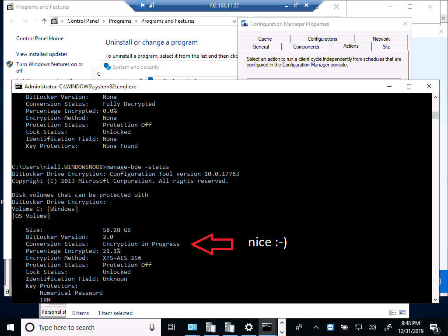
Task: Click Control Panel in the breadcrumb
Action: tap(83, 21)
